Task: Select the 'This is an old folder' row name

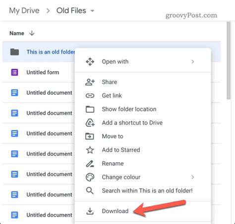Action: tap(51, 52)
